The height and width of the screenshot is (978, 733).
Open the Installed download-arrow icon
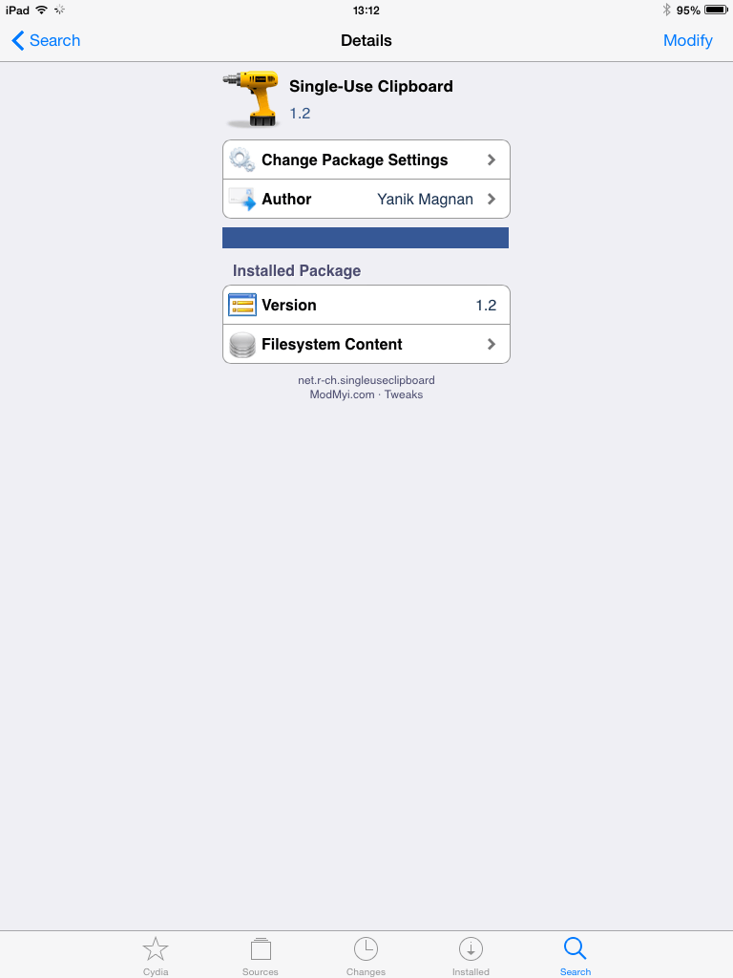click(471, 948)
